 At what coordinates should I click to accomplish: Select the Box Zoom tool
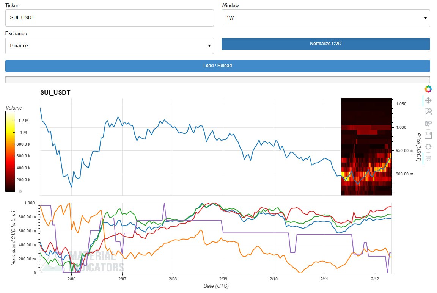click(x=428, y=112)
